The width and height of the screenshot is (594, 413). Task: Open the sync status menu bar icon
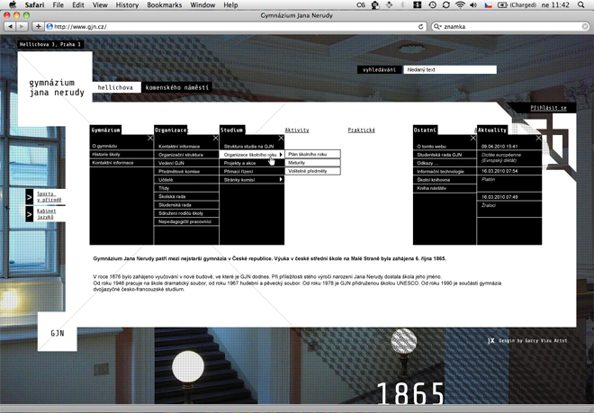(445, 4)
